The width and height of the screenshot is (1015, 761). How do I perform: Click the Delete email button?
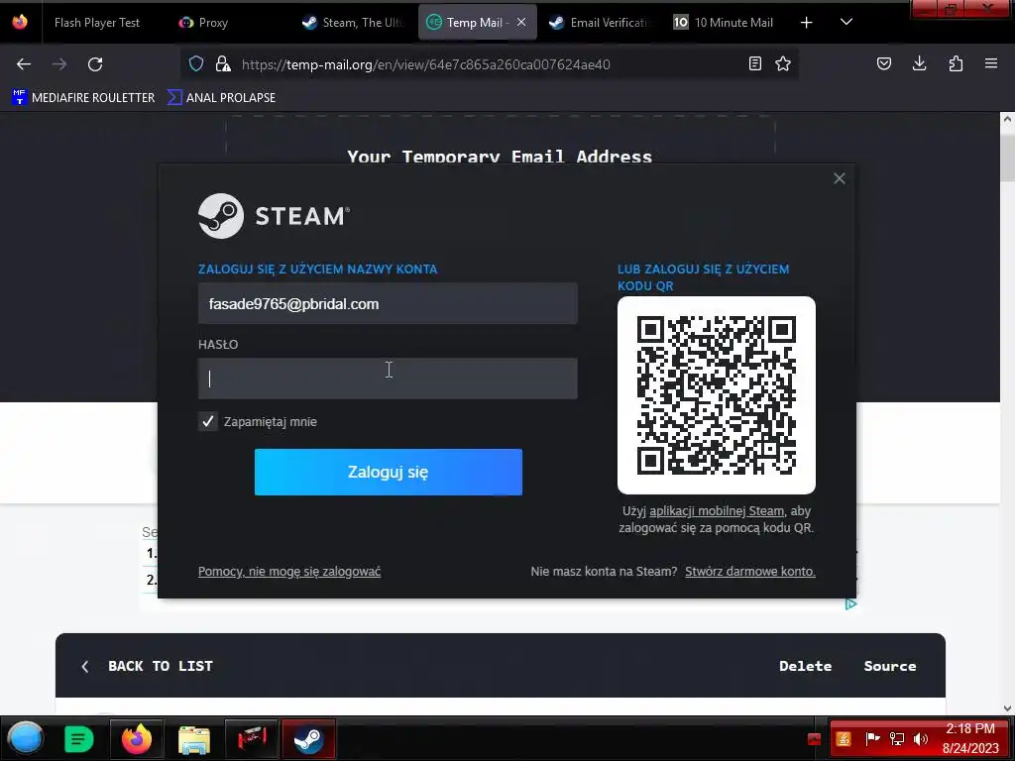coord(805,666)
